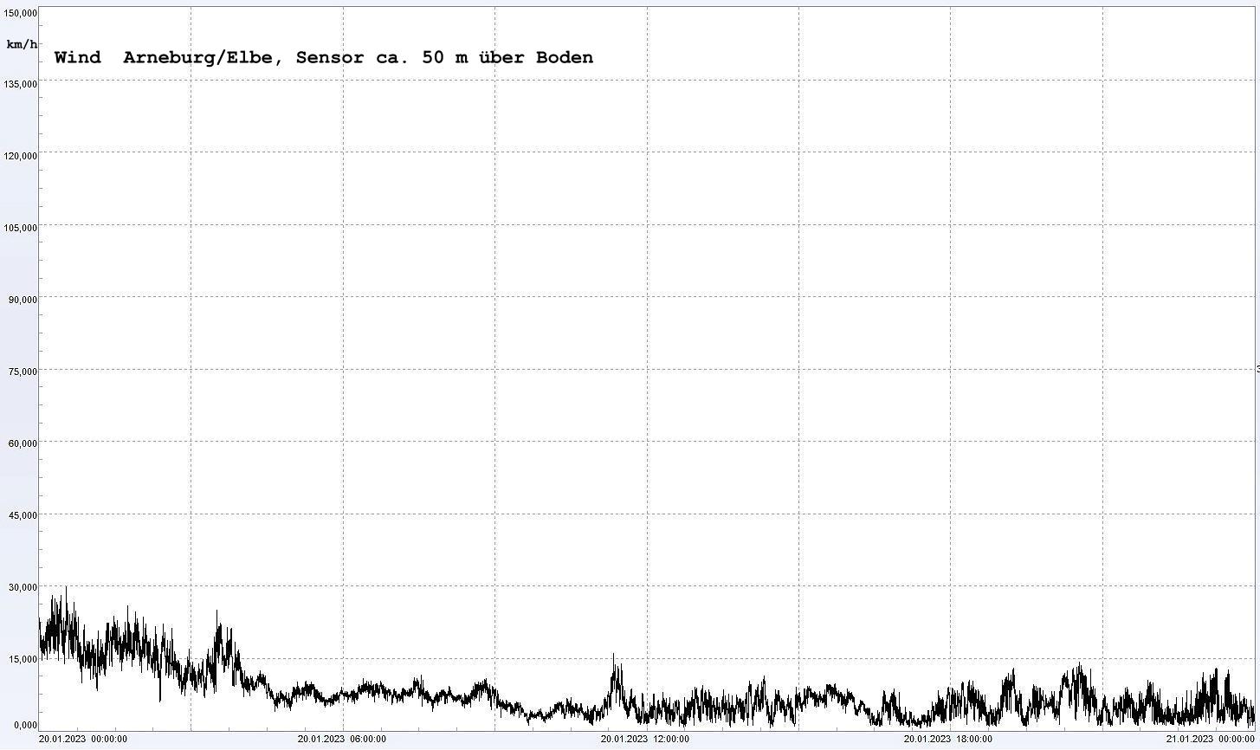Select the 60,000 y-axis value

[x=23, y=443]
